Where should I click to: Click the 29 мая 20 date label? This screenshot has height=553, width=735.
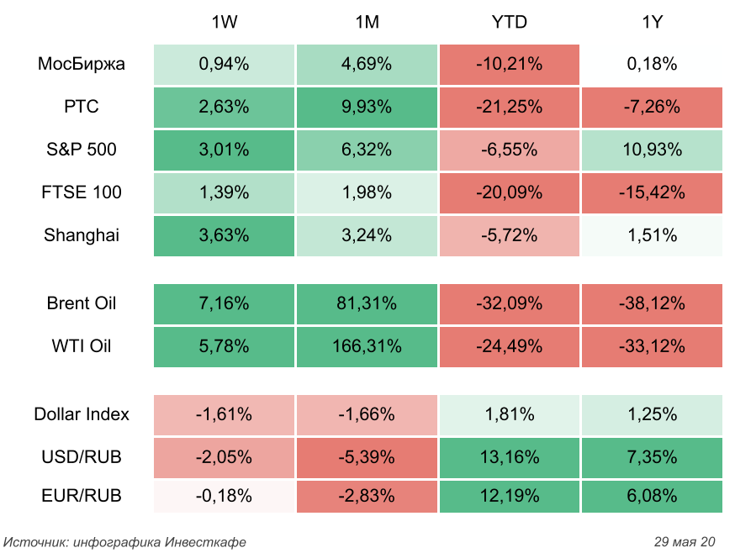(685, 541)
